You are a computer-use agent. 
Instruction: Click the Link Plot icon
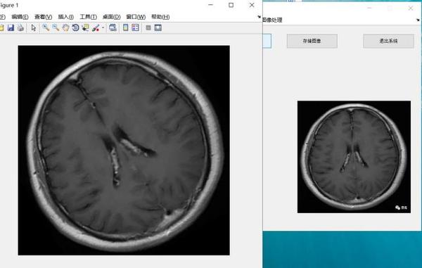[113, 27]
